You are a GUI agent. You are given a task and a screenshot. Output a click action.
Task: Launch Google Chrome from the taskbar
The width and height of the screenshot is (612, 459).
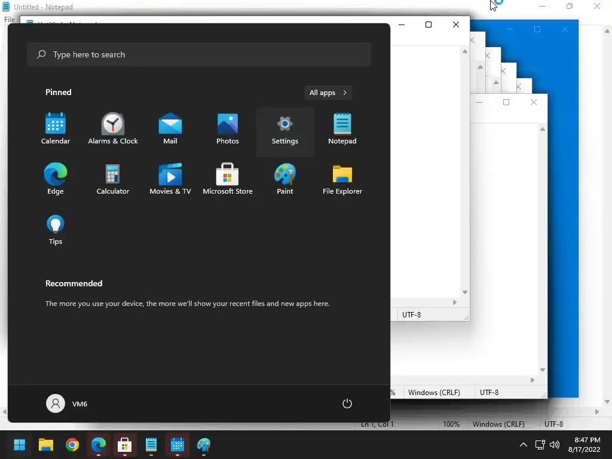click(72, 445)
